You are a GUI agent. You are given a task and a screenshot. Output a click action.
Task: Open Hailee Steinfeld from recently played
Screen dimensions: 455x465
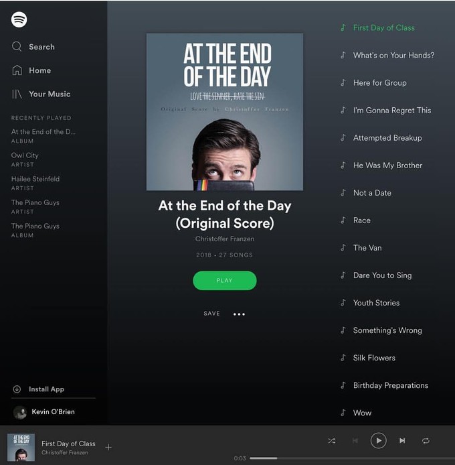click(35, 183)
